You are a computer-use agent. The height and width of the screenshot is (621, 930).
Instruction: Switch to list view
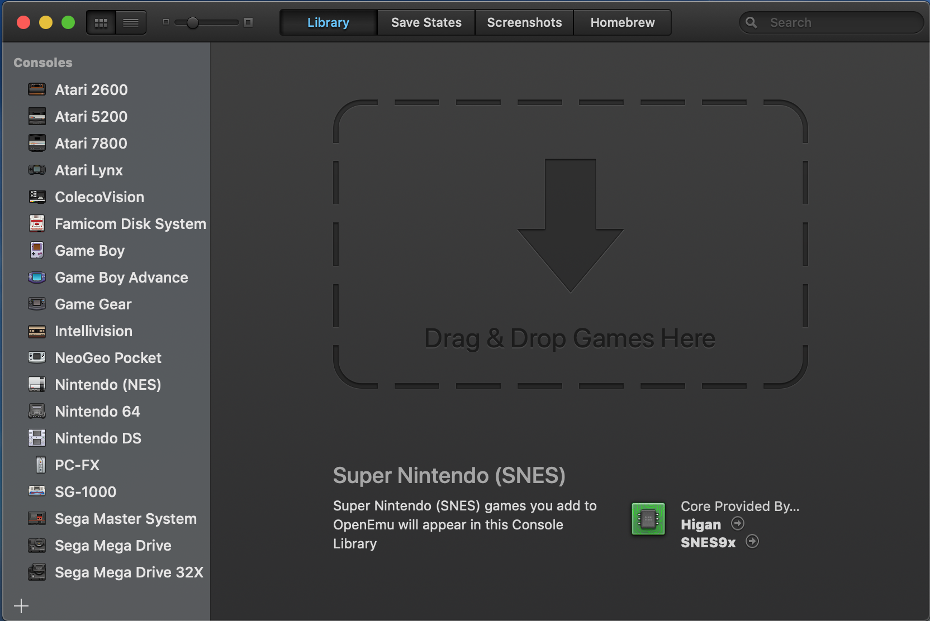[x=131, y=23]
